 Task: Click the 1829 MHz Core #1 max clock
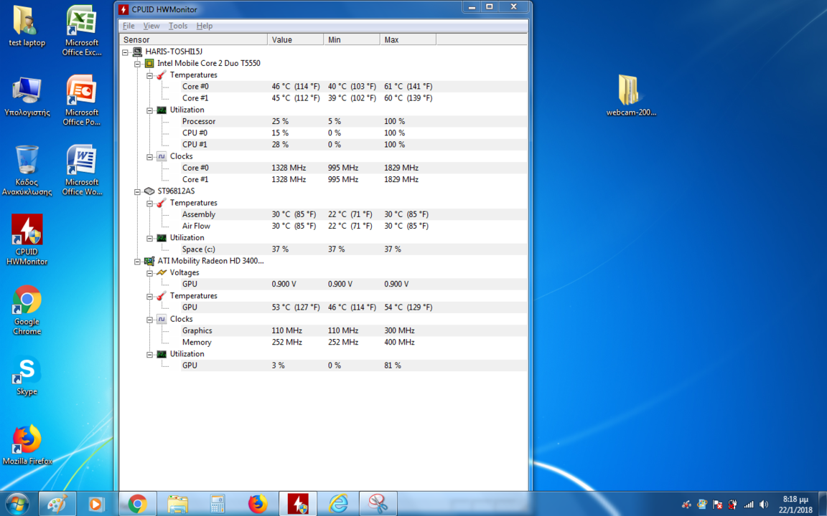pyautogui.click(x=401, y=180)
